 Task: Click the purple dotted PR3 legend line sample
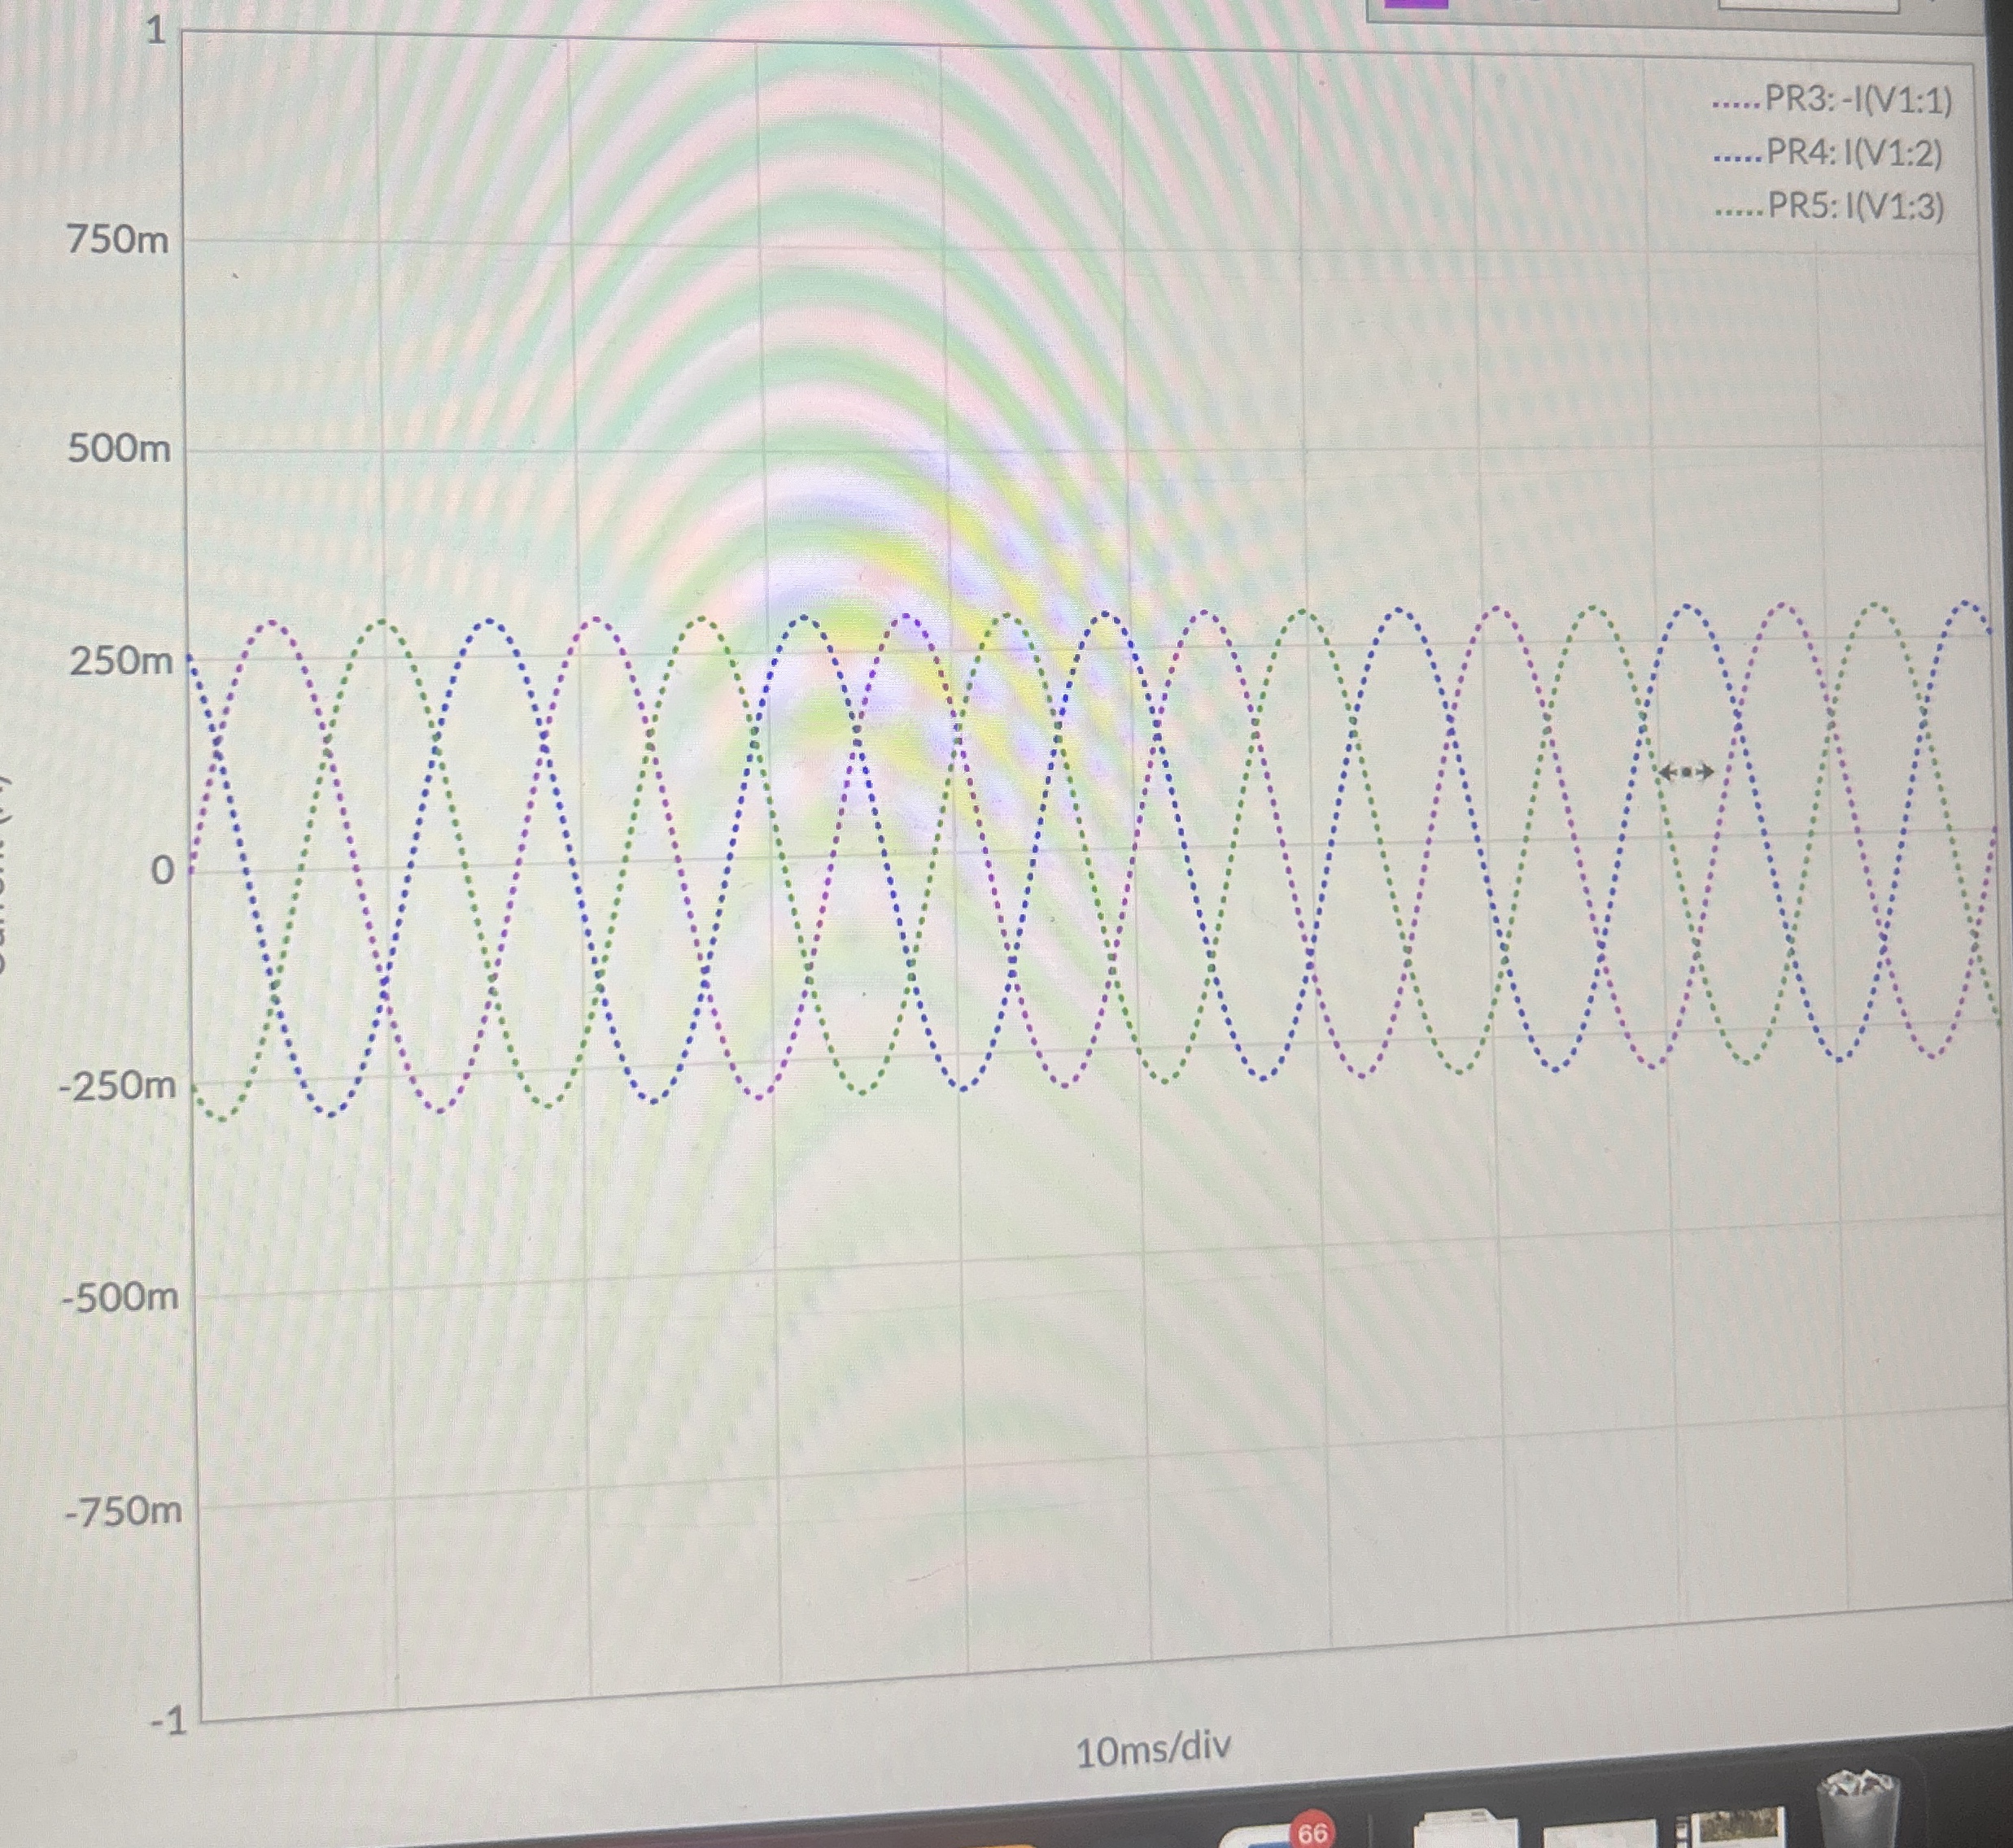click(1737, 103)
